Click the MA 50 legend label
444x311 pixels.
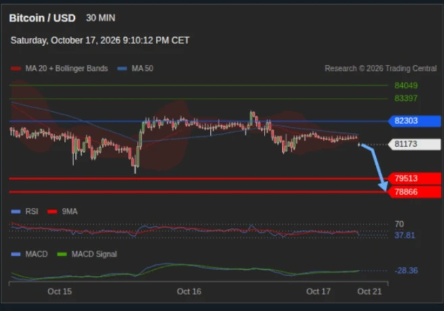pos(142,69)
